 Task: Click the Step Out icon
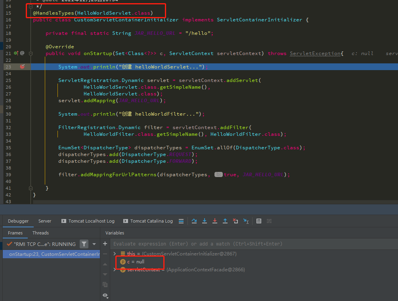click(x=225, y=221)
